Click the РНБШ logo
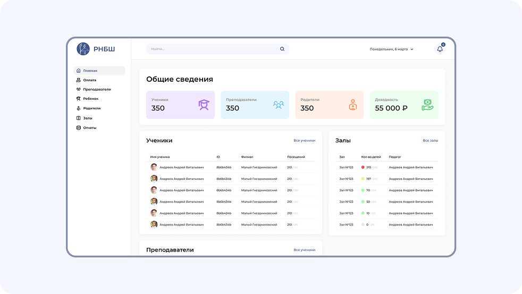 pyautogui.click(x=96, y=49)
